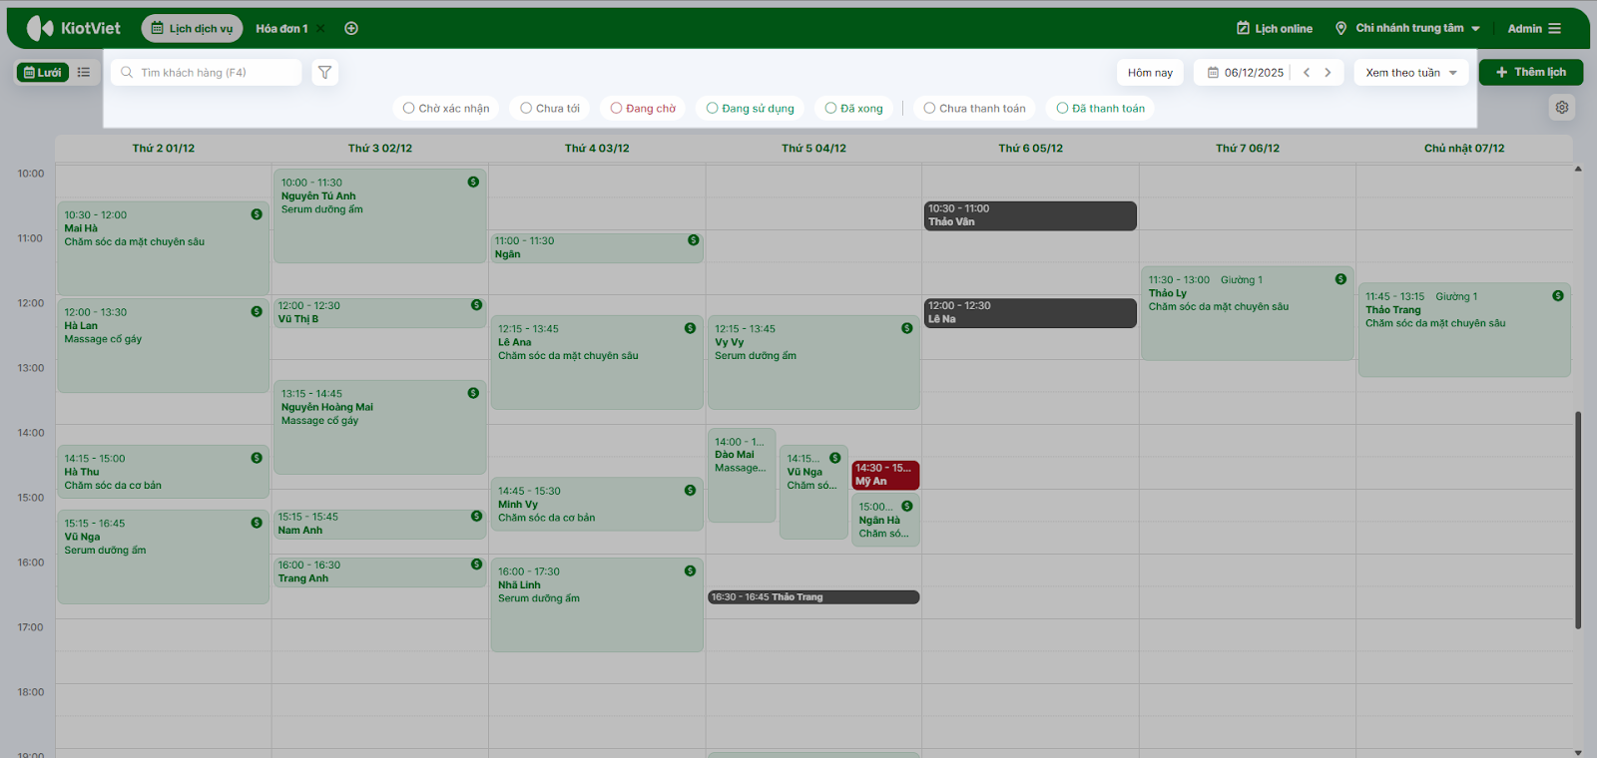Open the filter funnel options
The height and width of the screenshot is (758, 1597).
click(x=324, y=72)
